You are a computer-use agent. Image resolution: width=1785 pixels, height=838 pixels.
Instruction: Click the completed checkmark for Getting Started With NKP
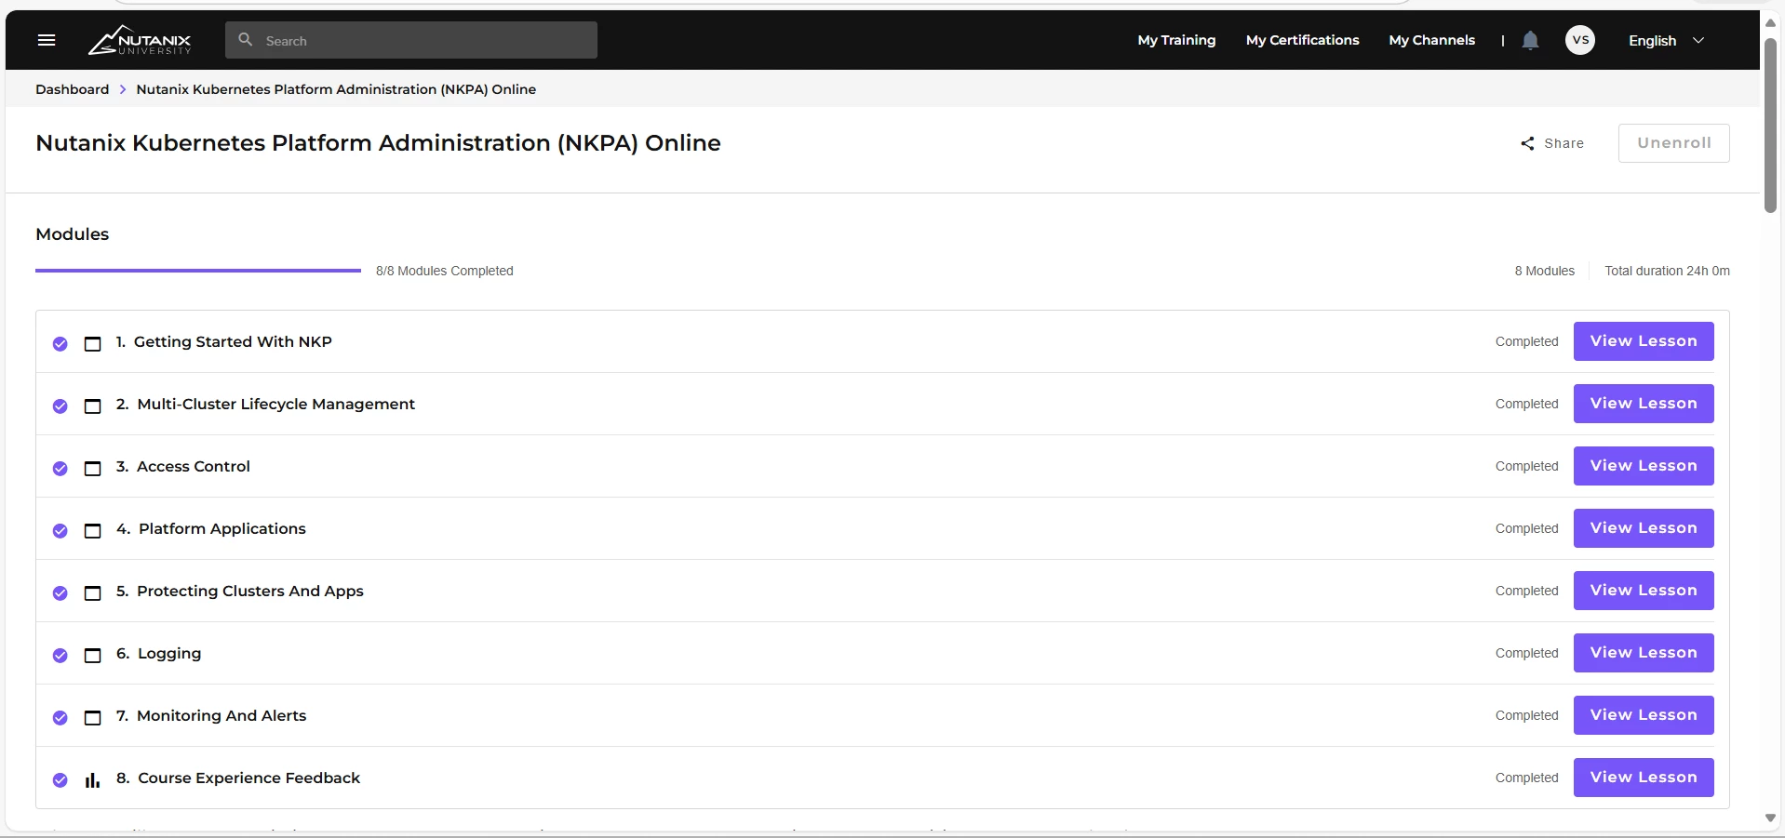60,344
